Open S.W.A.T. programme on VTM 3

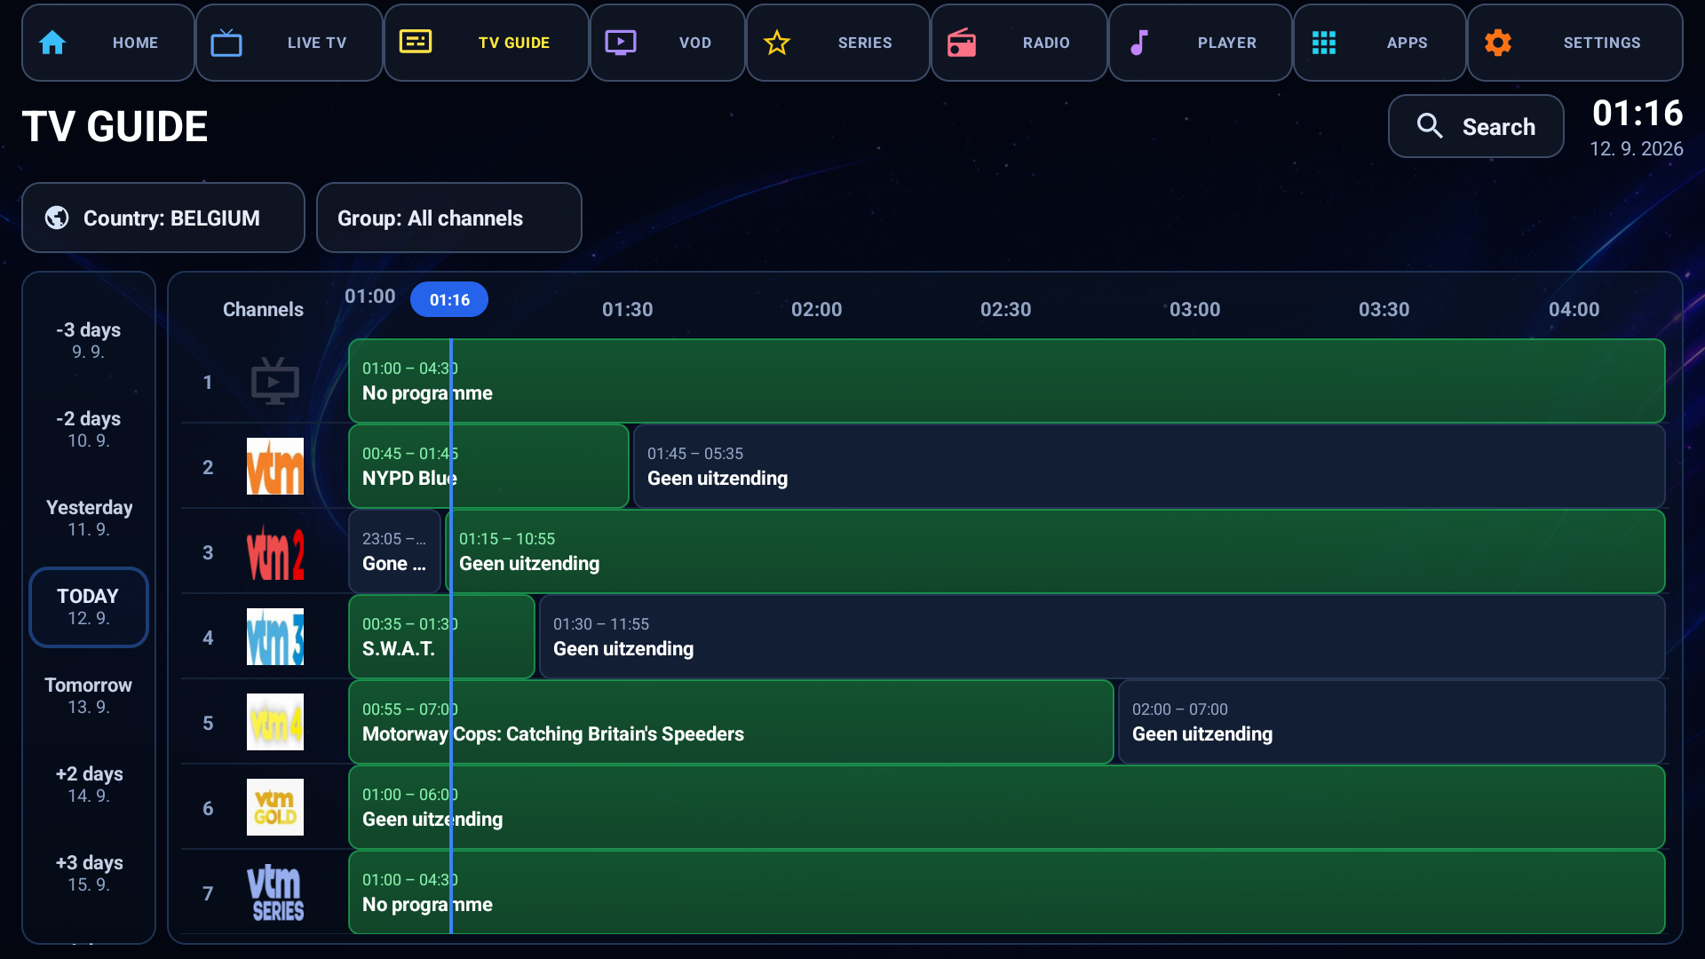point(441,637)
